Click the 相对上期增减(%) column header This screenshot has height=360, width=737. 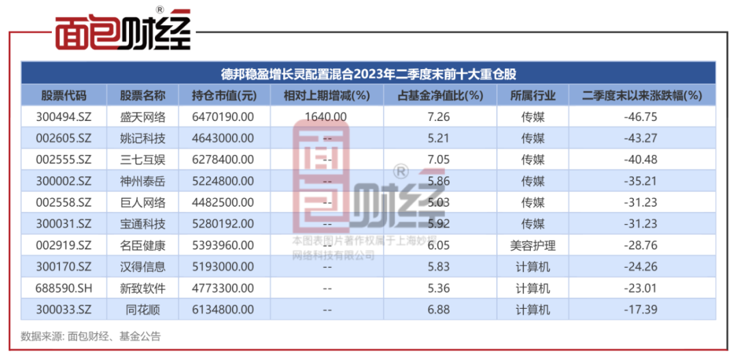point(326,95)
